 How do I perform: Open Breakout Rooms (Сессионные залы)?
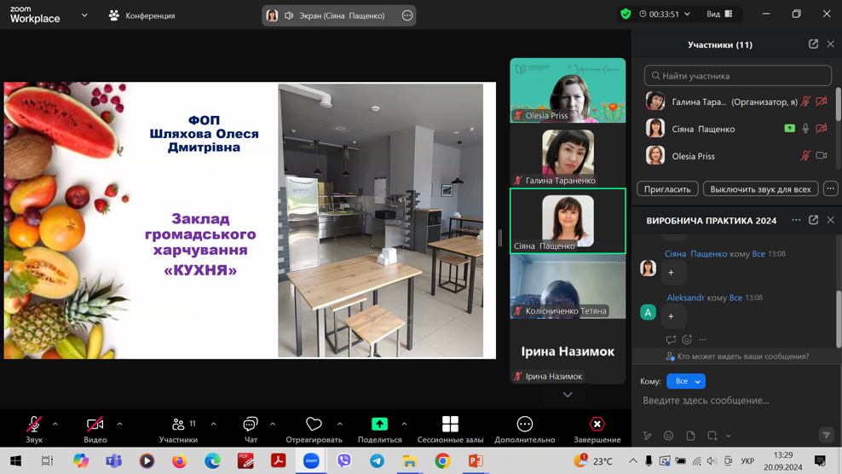[450, 425]
